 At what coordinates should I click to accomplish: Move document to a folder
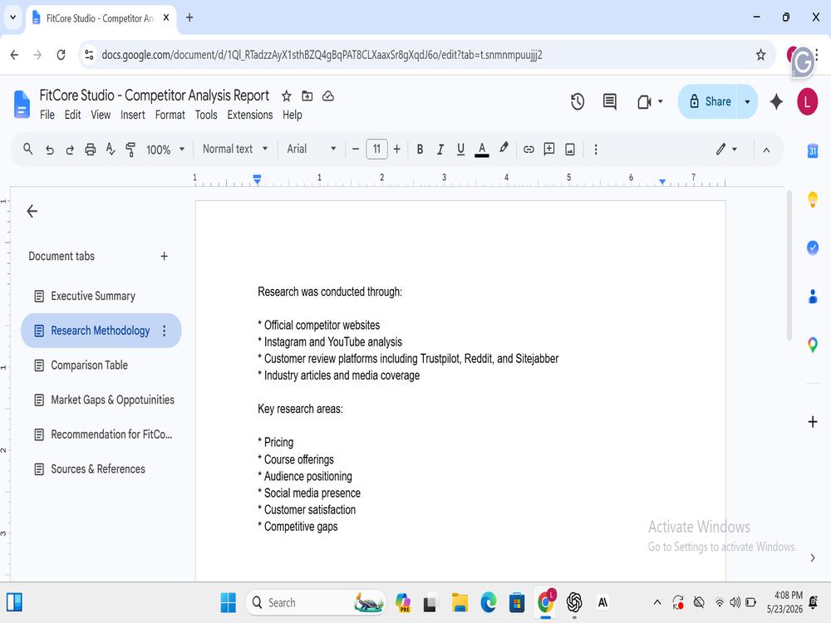point(307,96)
